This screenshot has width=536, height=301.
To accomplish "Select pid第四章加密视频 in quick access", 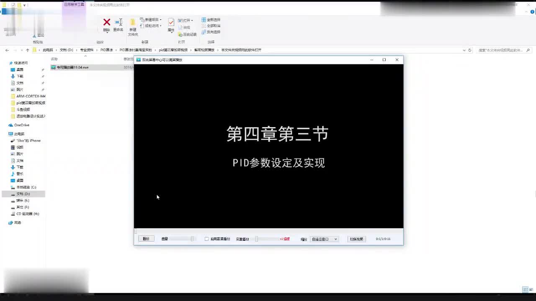I will click(28, 103).
